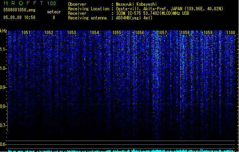
Task: Click the 'Receiving Location' label
Action: [x=89, y=9]
